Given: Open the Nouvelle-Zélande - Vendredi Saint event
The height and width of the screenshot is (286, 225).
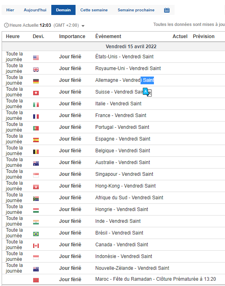Looking at the screenshot, I should point(132,268).
